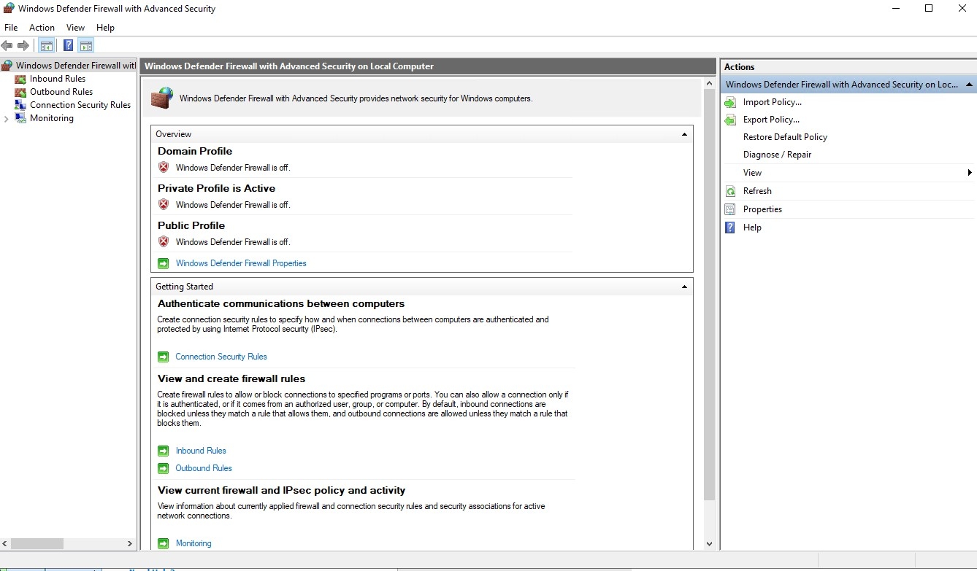The image size is (977, 571).
Task: Click the vertical scrollbar down arrow
Action: (x=709, y=543)
